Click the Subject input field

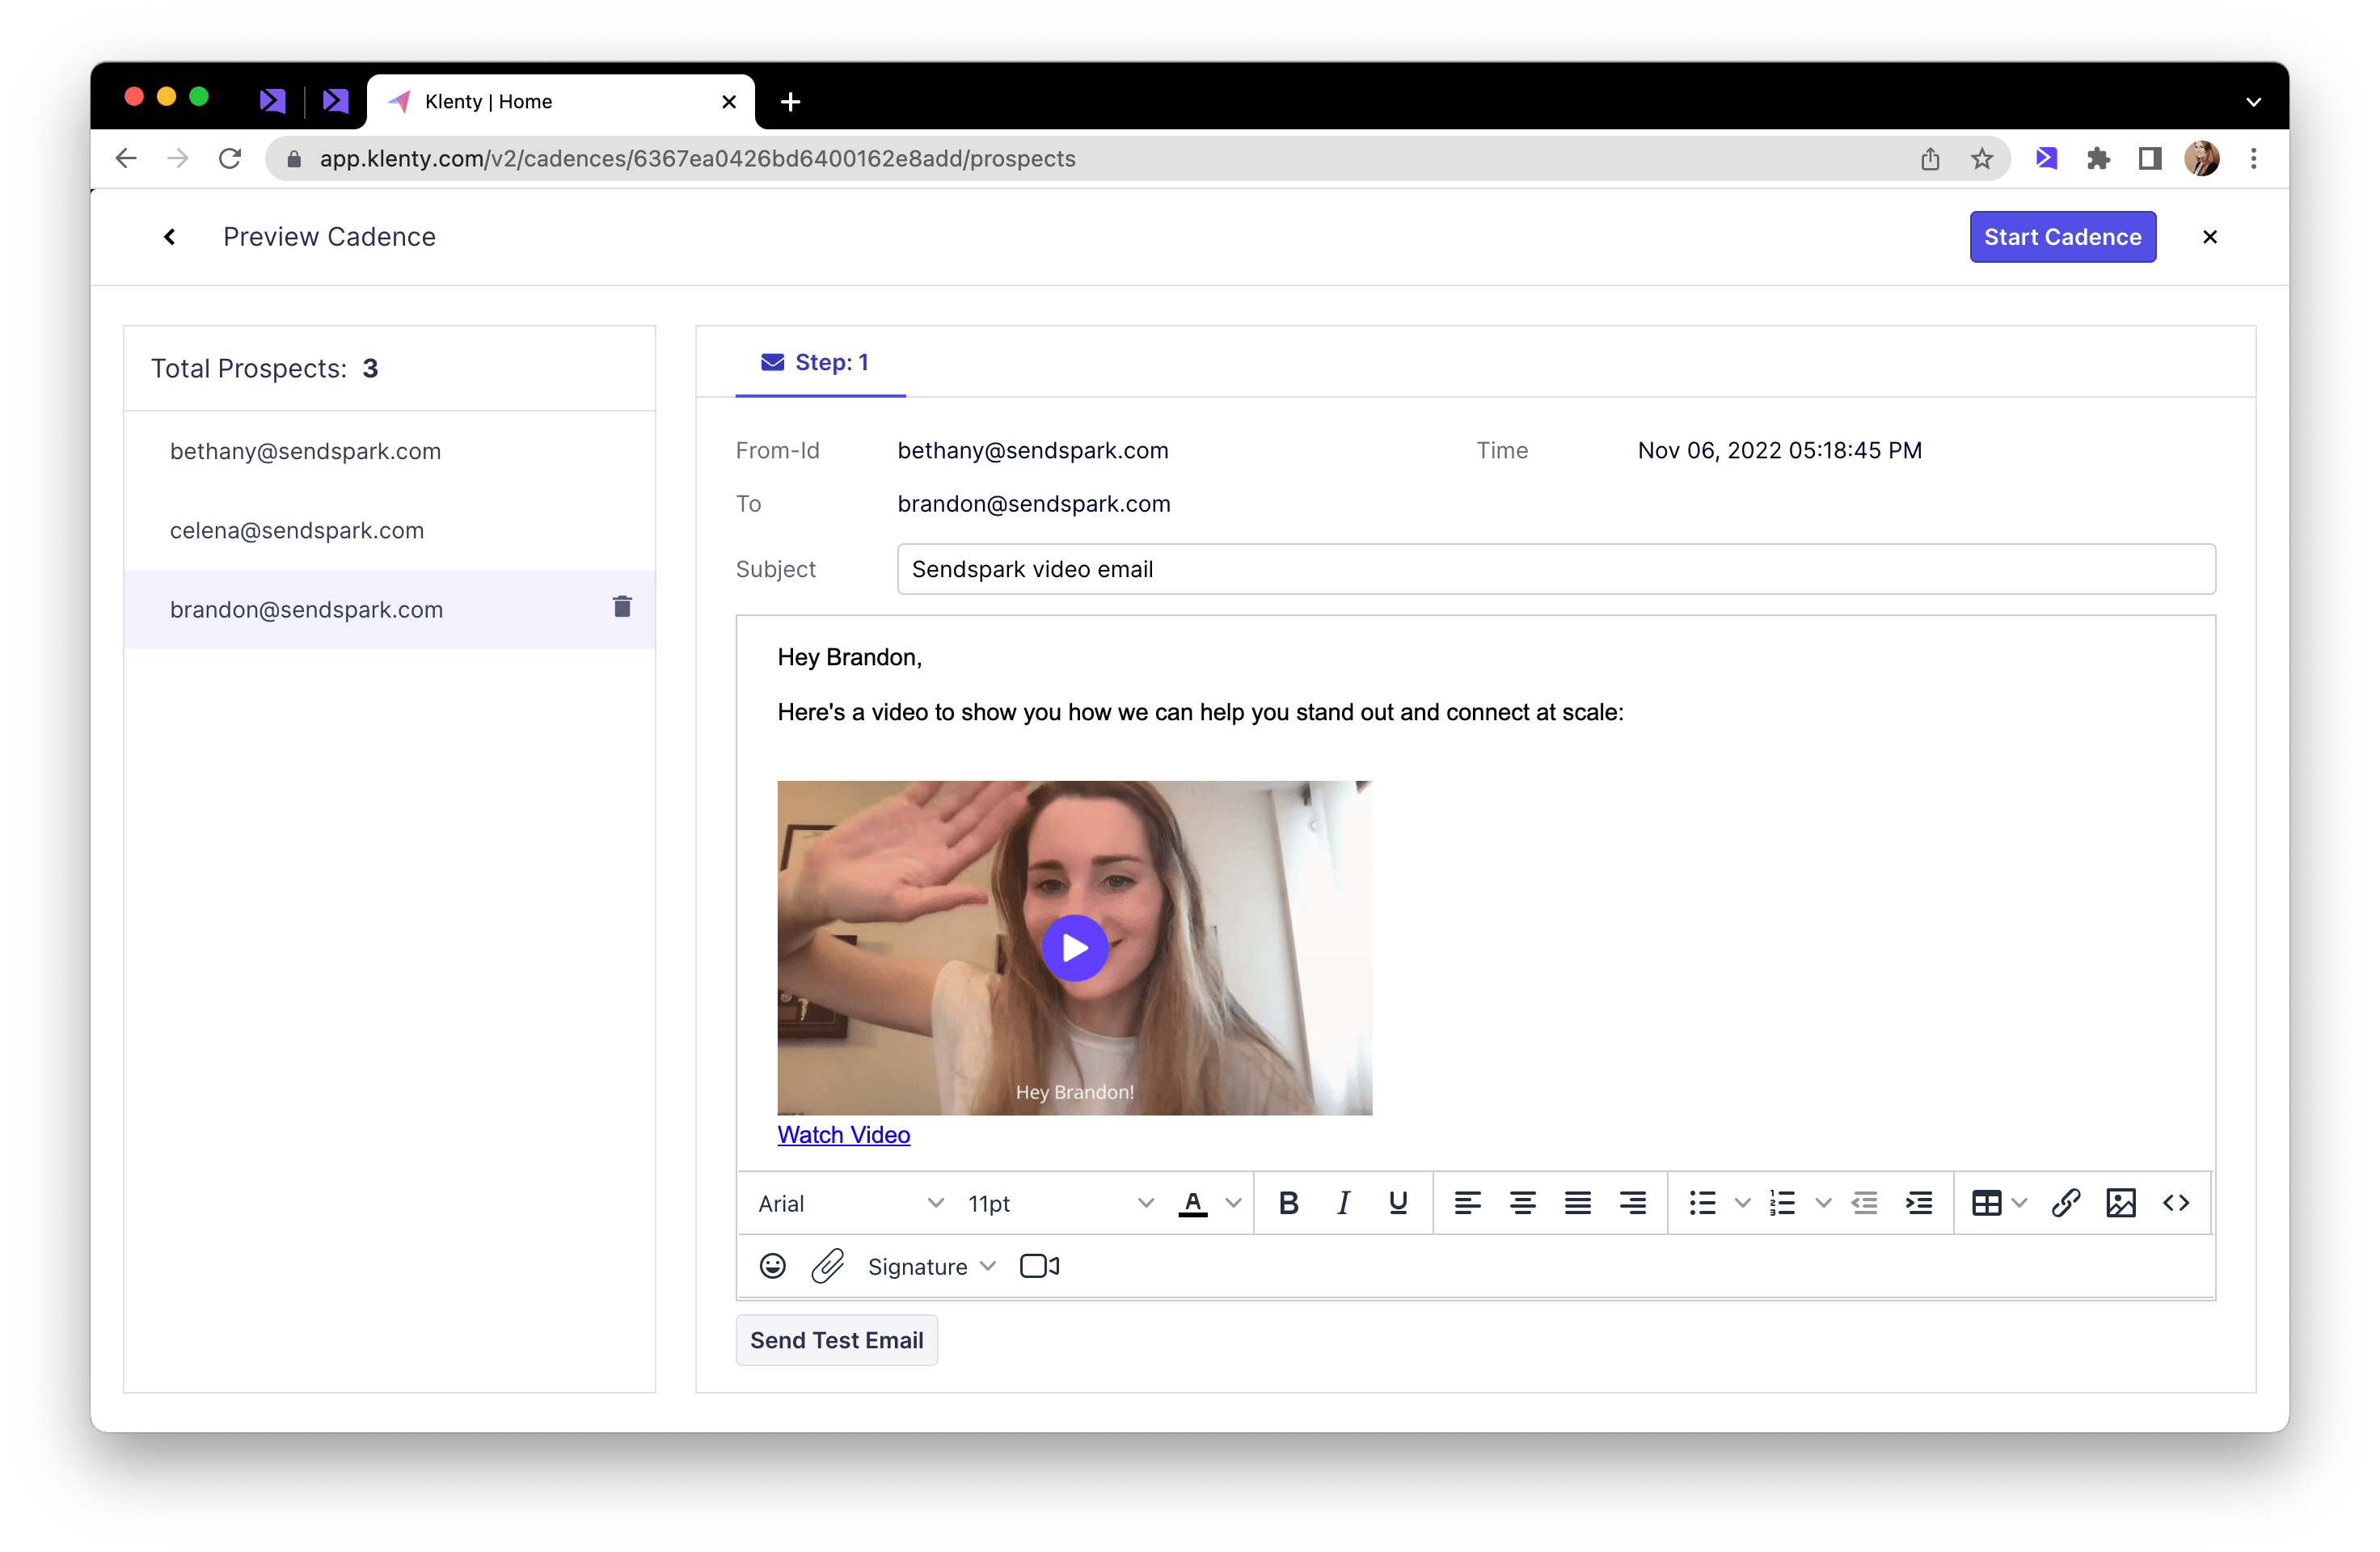(x=1556, y=569)
